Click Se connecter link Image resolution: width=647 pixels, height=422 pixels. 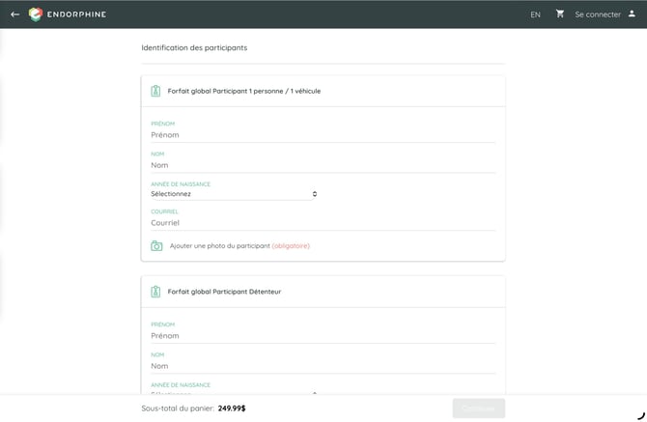pyautogui.click(x=598, y=14)
